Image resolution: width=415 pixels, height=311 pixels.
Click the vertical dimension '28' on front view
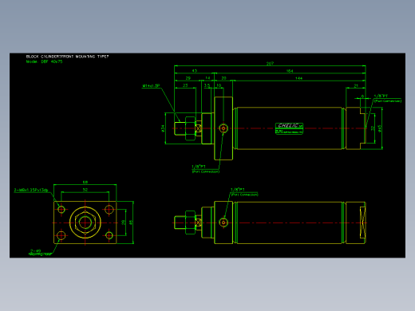point(123,222)
